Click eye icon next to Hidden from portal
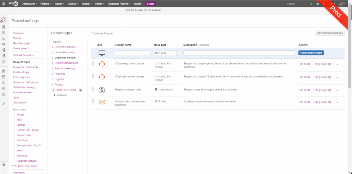Viewport: 352px width, 174px height. (x=53, y=90)
